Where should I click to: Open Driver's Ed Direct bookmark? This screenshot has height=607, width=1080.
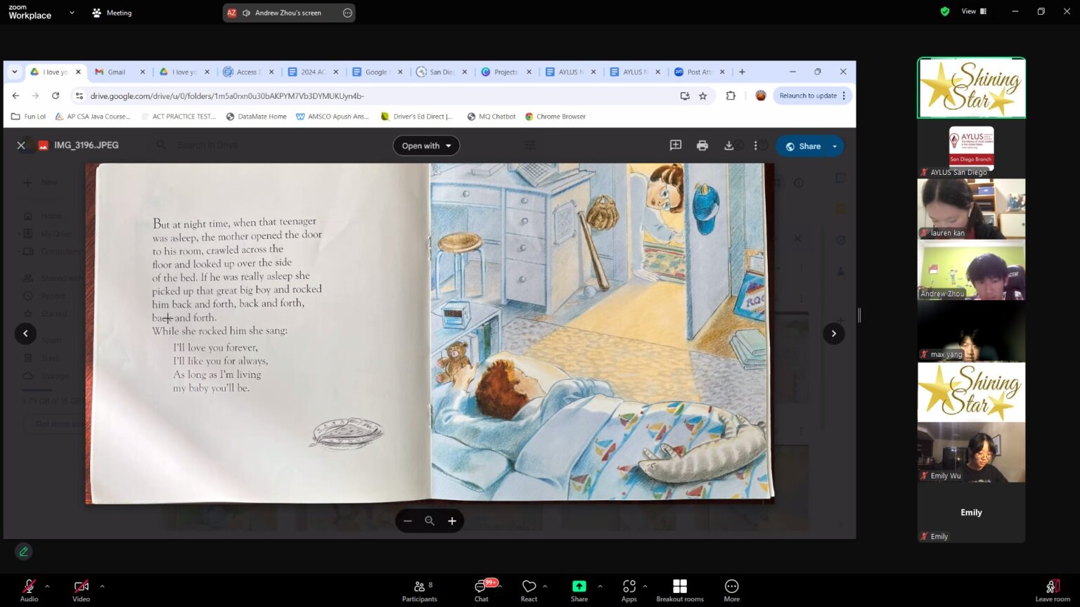417,117
